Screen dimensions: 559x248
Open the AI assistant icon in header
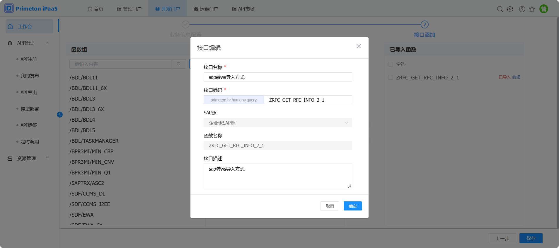[x=510, y=9]
